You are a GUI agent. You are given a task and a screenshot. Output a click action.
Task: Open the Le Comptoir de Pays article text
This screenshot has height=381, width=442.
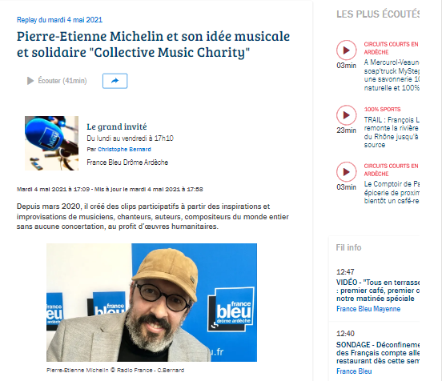tap(392, 192)
